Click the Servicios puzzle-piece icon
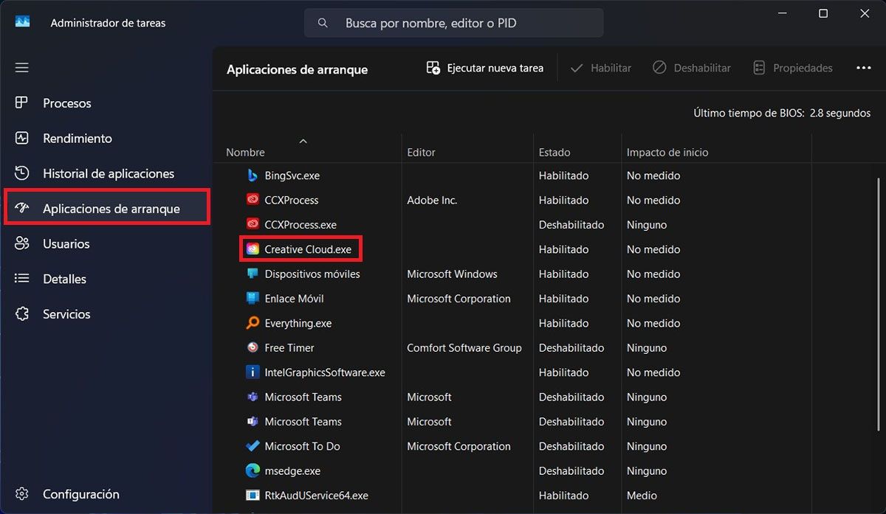This screenshot has height=514, width=886. pyautogui.click(x=22, y=314)
